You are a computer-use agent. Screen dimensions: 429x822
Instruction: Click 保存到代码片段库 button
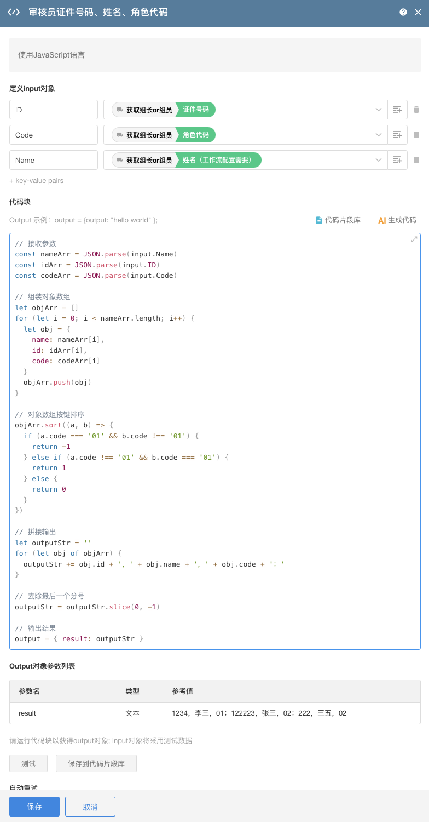(96, 763)
